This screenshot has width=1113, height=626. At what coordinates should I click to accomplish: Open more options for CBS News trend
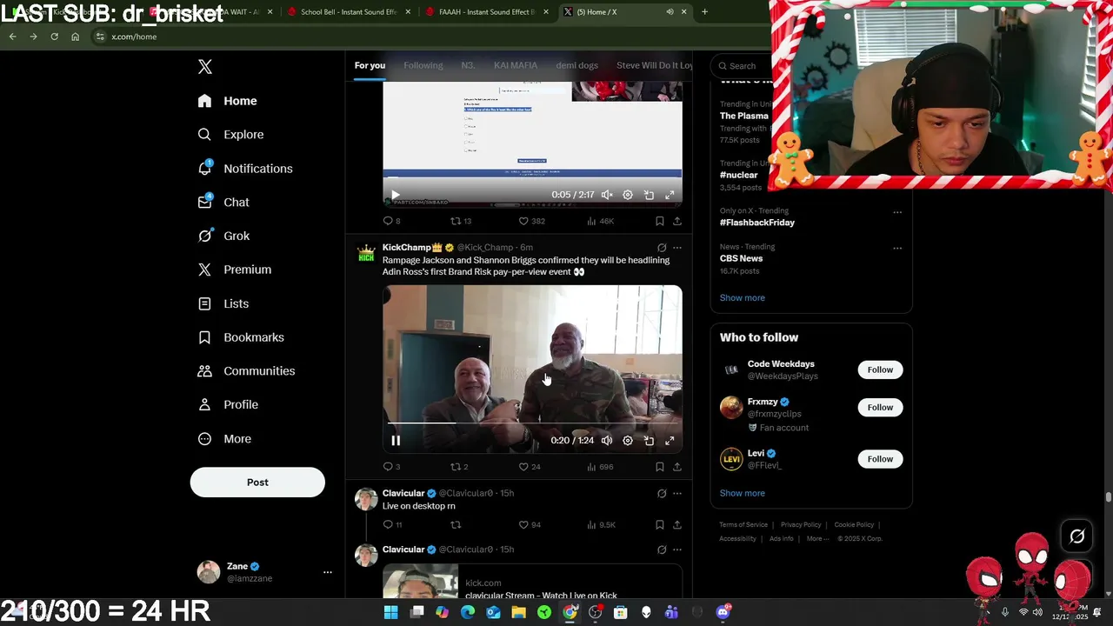[897, 247]
